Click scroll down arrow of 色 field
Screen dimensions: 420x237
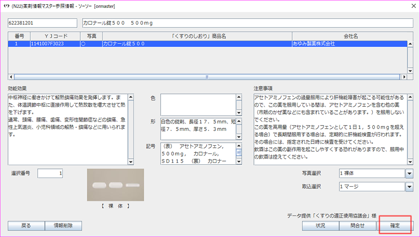[239, 113]
